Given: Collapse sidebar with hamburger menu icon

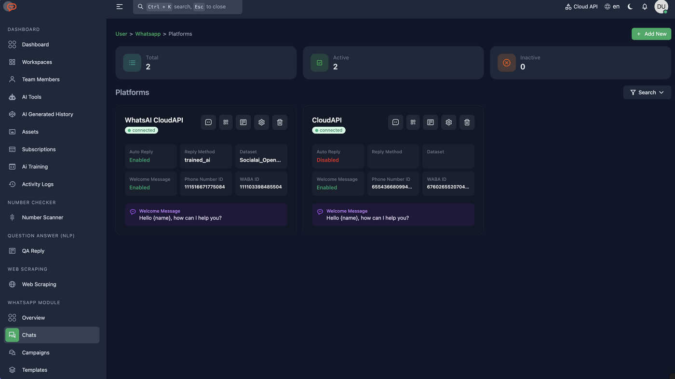Looking at the screenshot, I should tap(120, 7).
